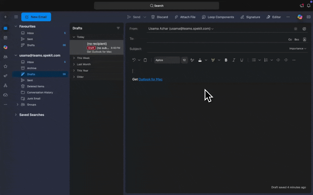Toggle italic formatting
This screenshot has width=313, height=195.
[234, 60]
